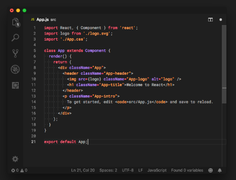Click the 'react' string on line 1
The width and height of the screenshot is (236, 180).
(x=127, y=28)
